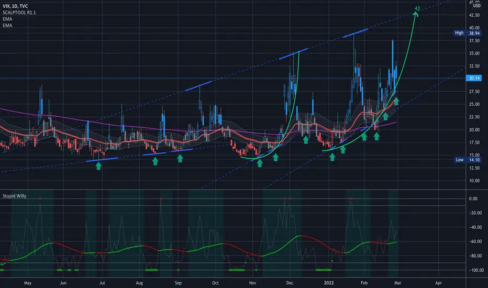Click the Mar label on time axis
488x288 pixels.
(397, 283)
